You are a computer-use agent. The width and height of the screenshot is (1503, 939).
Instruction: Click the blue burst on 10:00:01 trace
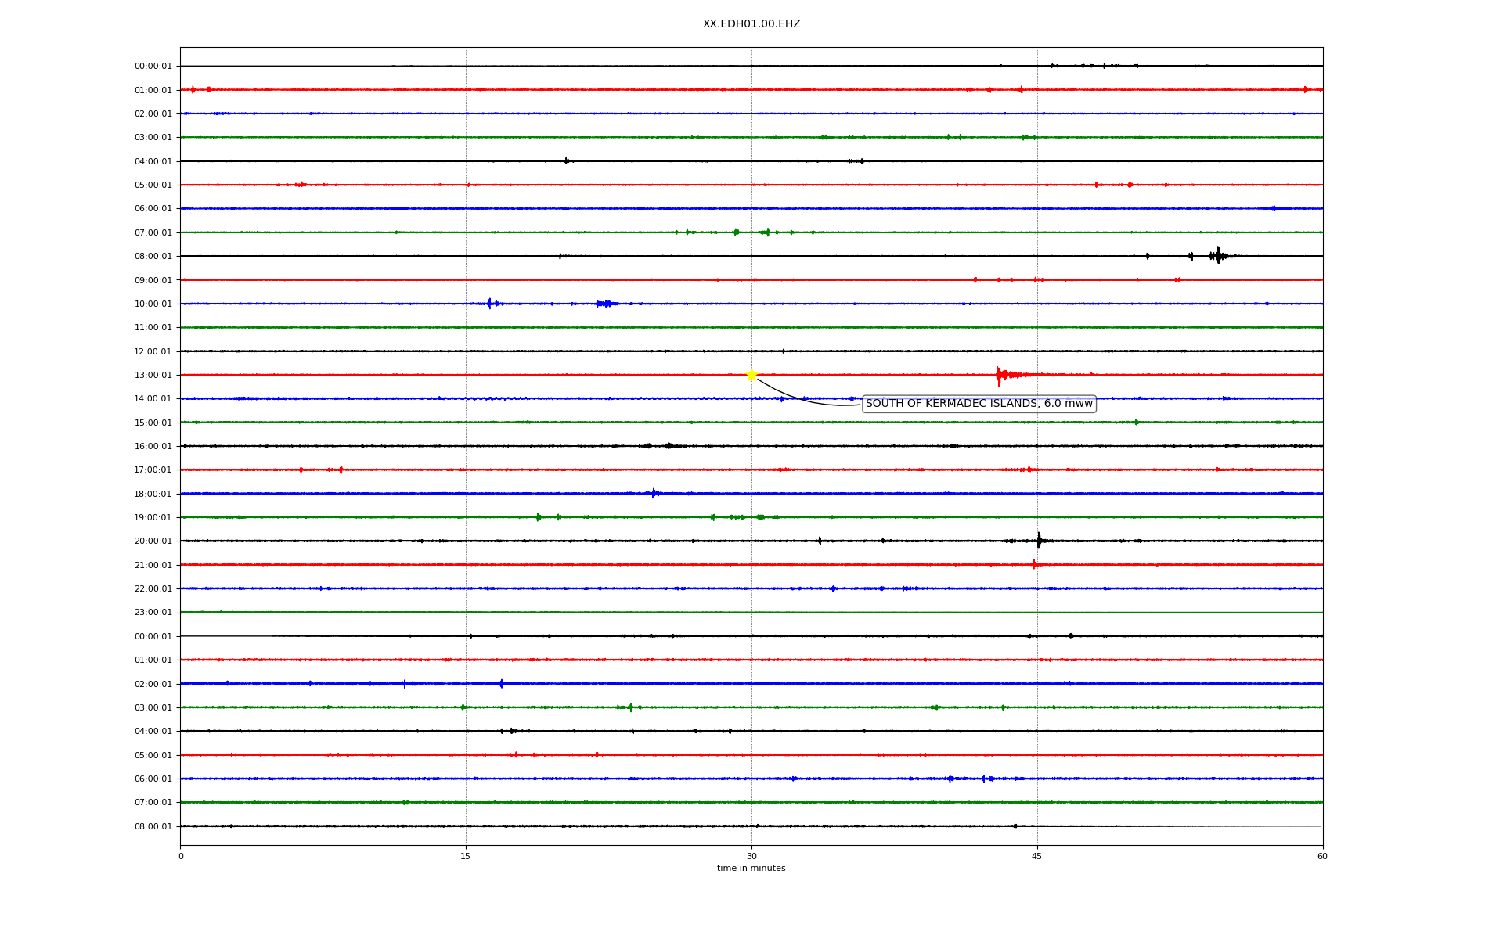tap(490, 304)
